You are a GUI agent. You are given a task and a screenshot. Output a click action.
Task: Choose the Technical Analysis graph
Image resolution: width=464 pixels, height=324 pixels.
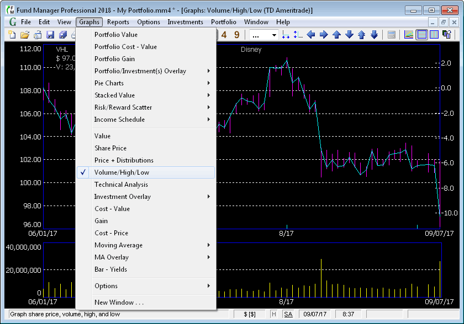pyautogui.click(x=146, y=185)
